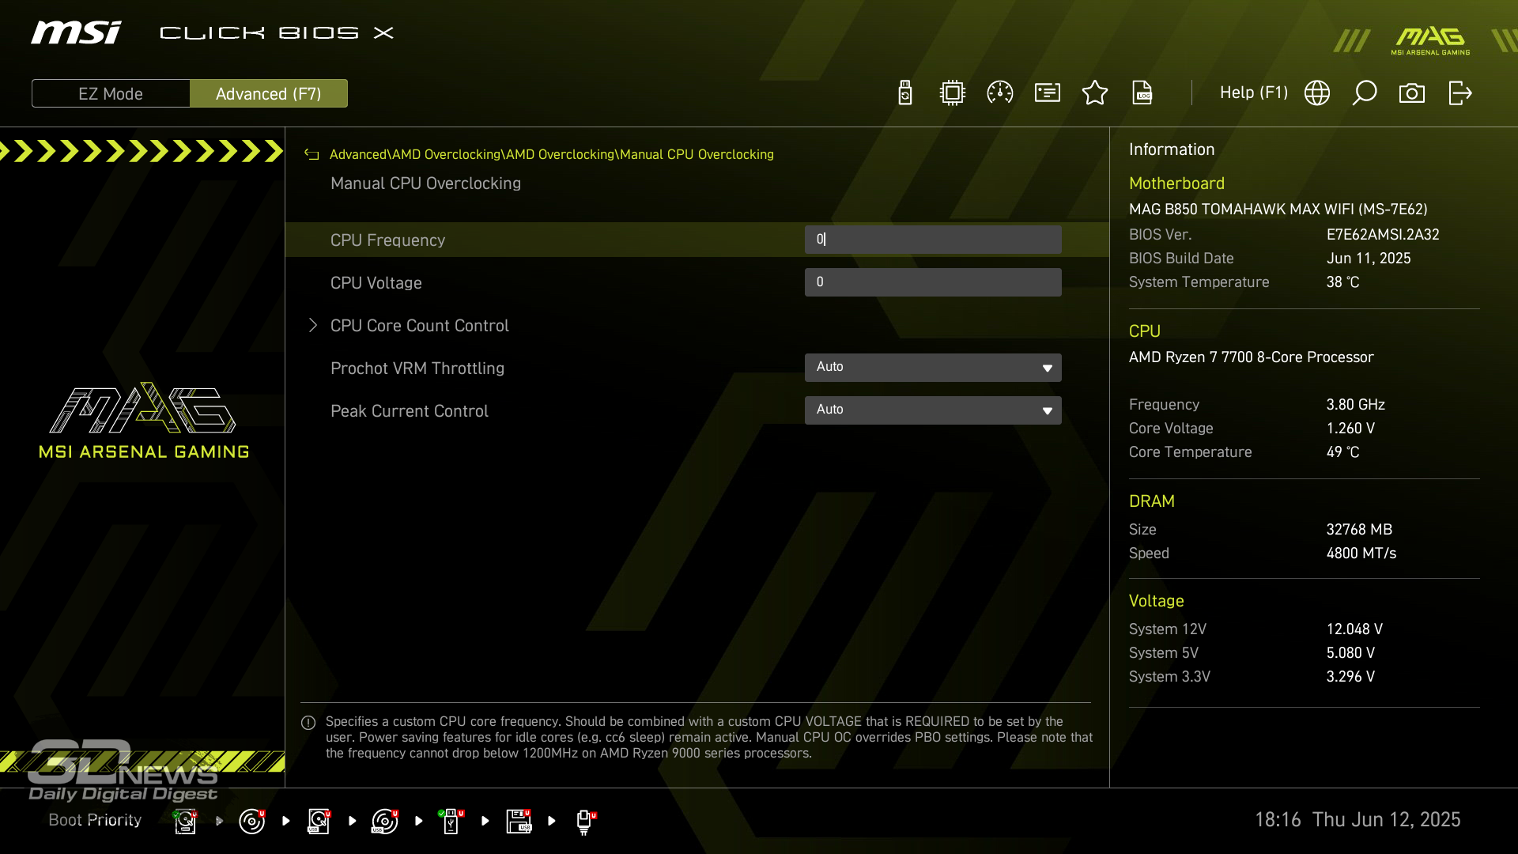Expand CPU Core Count Control submenu

tap(419, 326)
